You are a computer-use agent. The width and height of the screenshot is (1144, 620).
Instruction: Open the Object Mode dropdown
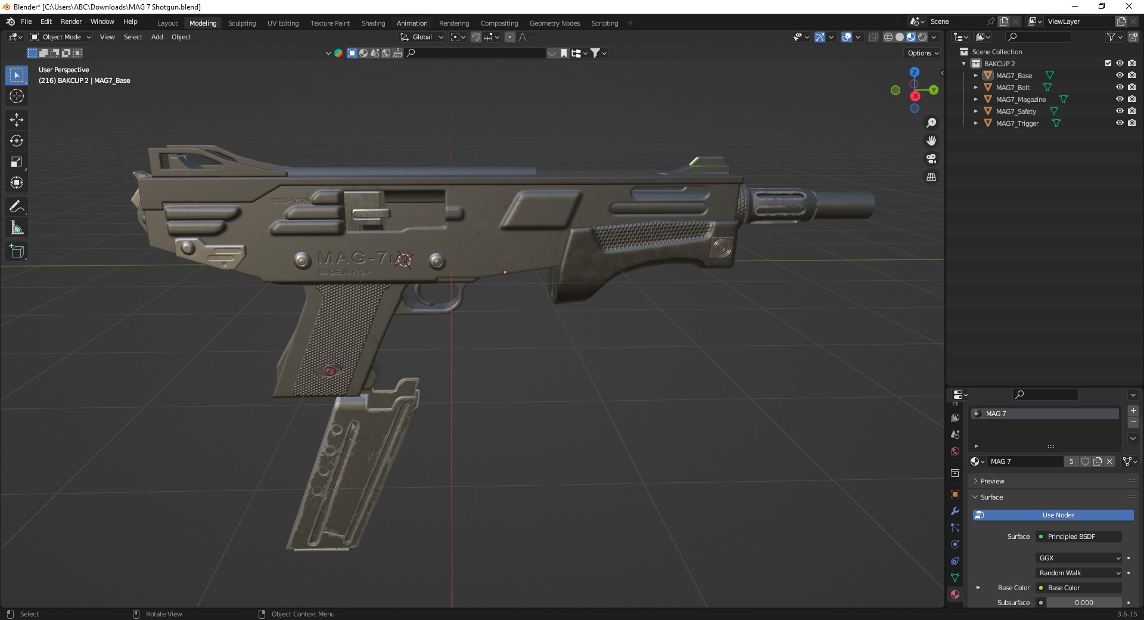[x=61, y=37]
